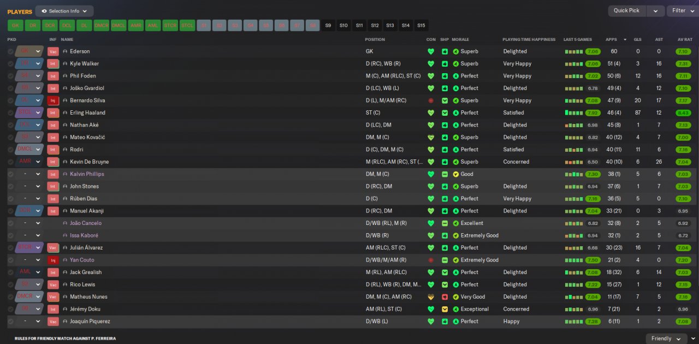
Task: Click Rodri's last 5 games form bars
Action: (573, 150)
